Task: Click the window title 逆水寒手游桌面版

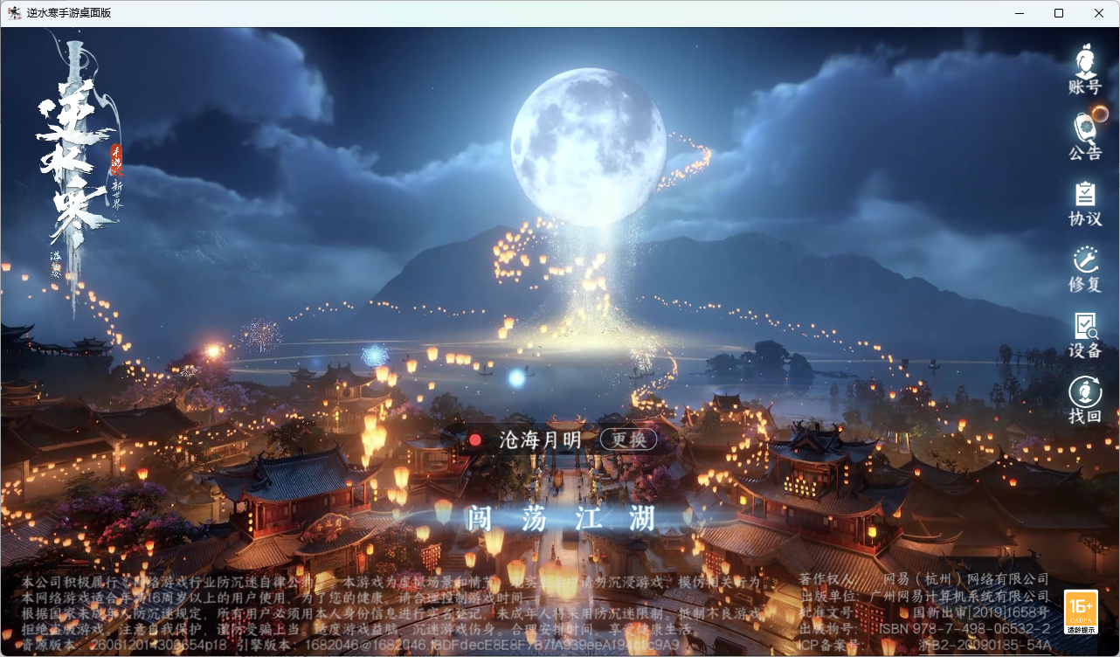Action: pyautogui.click(x=69, y=13)
